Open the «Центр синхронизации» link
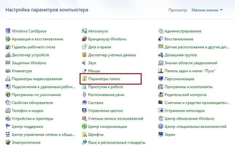Image resolution: width=235 pixels, height=152 pixels. click(x=108, y=127)
